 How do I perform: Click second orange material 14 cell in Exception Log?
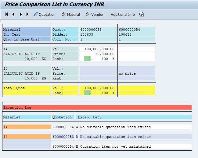(27, 137)
